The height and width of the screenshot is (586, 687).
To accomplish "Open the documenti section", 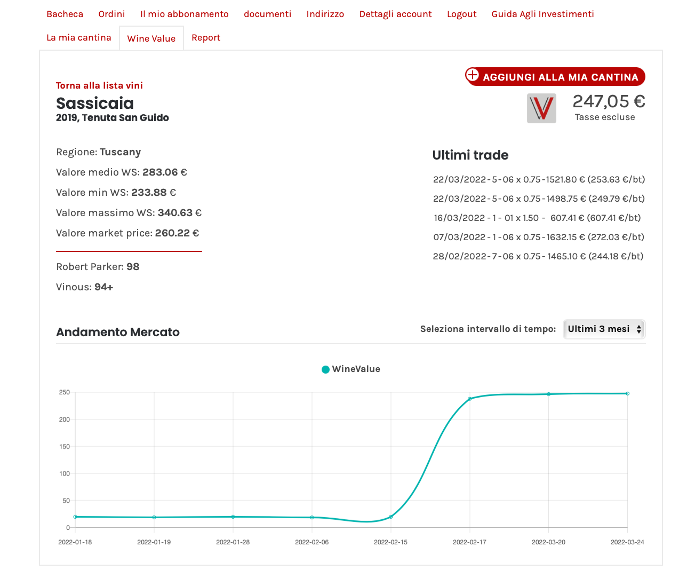I will click(268, 14).
